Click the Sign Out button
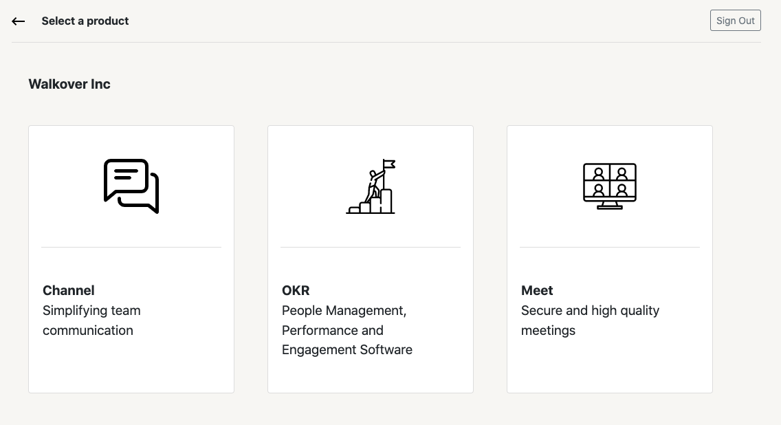The height and width of the screenshot is (425, 781). 735,21
